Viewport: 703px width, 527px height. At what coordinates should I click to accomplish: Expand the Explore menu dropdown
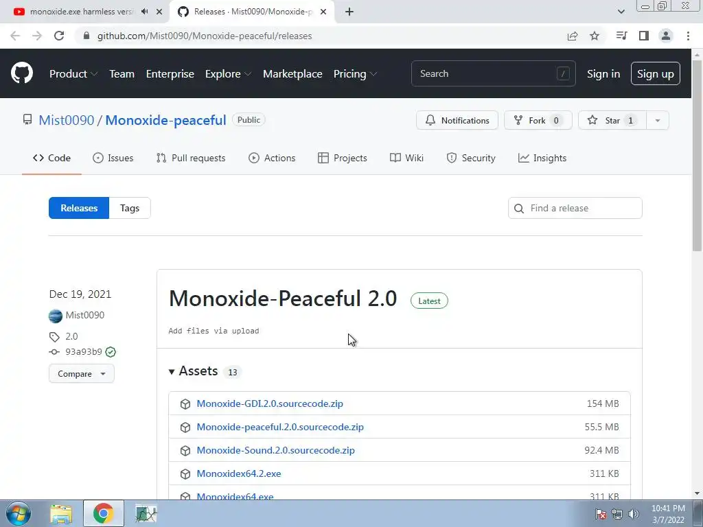pyautogui.click(x=228, y=73)
